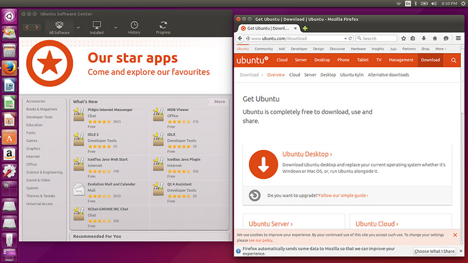468x263 pixels.
Task: Click the orange download arrow circle icon
Action: 263,164
